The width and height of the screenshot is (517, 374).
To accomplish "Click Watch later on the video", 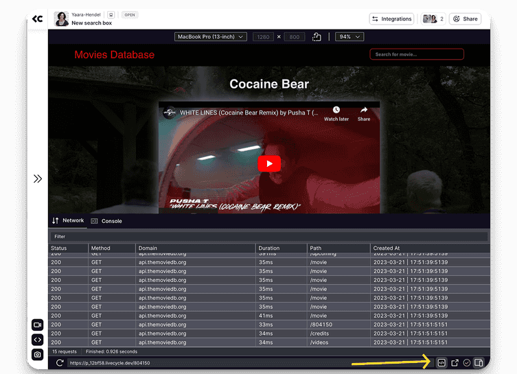I will pos(336,114).
